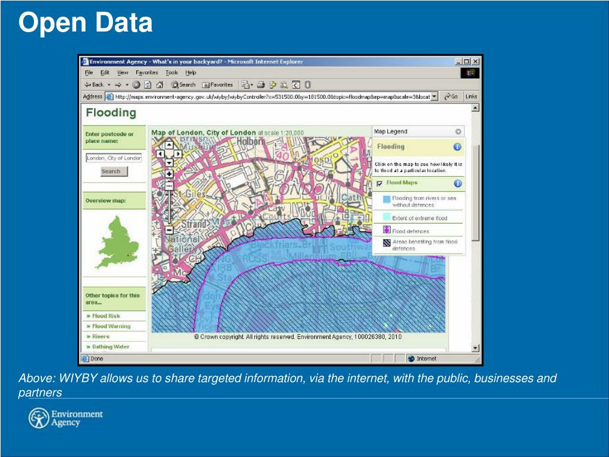Click the Bluetooth-style toolbar icon
Viewport: 609px width, 457px height.
point(307,84)
